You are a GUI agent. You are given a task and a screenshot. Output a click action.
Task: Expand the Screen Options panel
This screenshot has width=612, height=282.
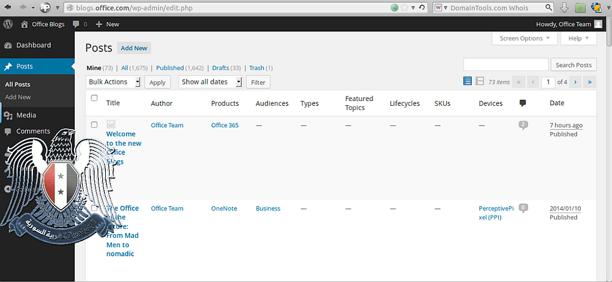[x=524, y=38]
